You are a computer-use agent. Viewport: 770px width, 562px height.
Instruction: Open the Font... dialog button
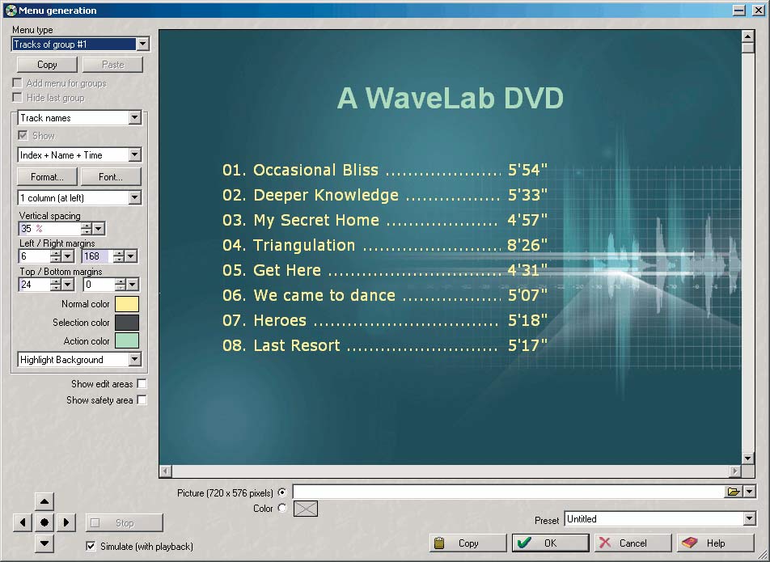click(111, 177)
